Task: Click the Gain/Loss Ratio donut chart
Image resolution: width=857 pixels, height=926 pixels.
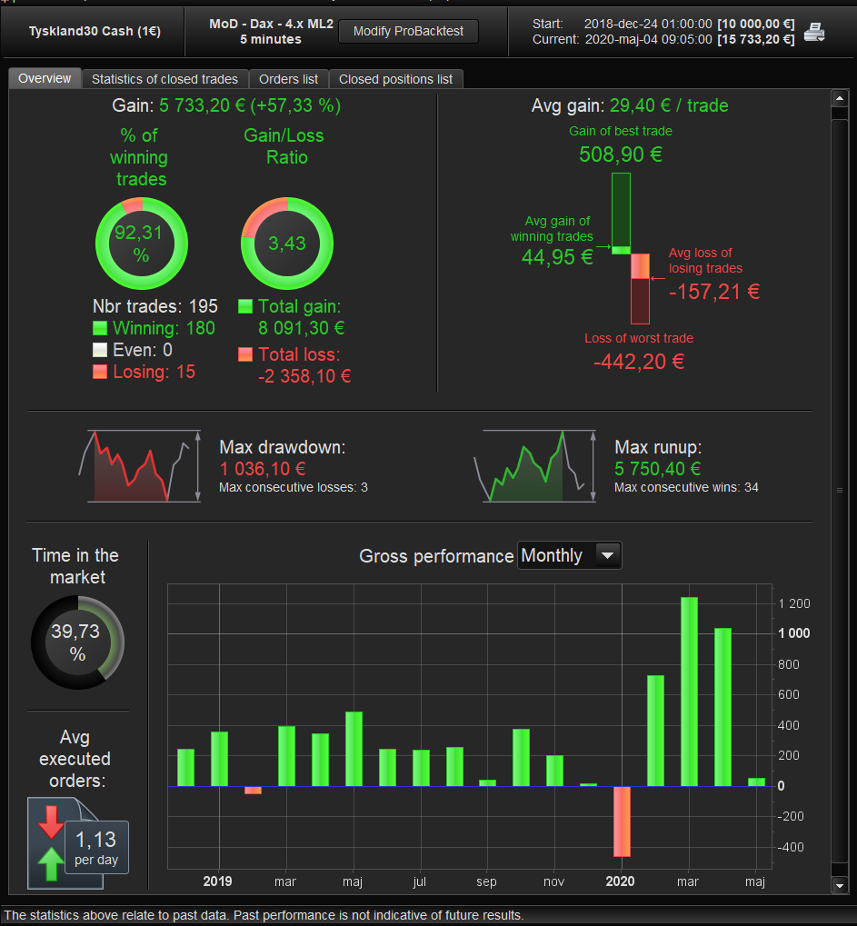Action: point(287,244)
